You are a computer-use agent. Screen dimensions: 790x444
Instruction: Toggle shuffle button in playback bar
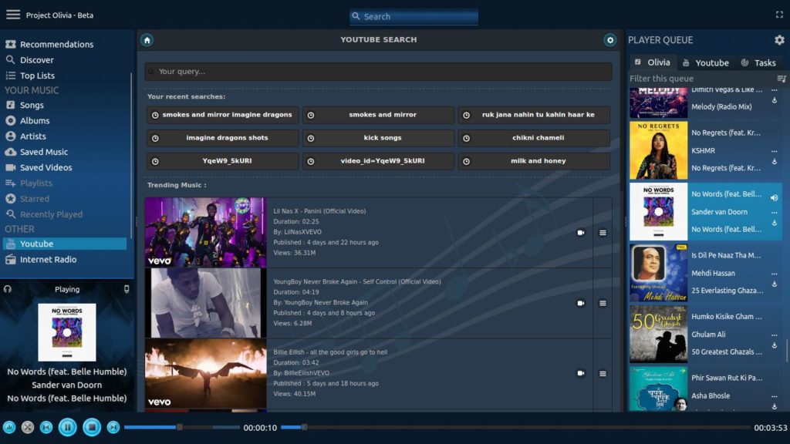[28, 427]
